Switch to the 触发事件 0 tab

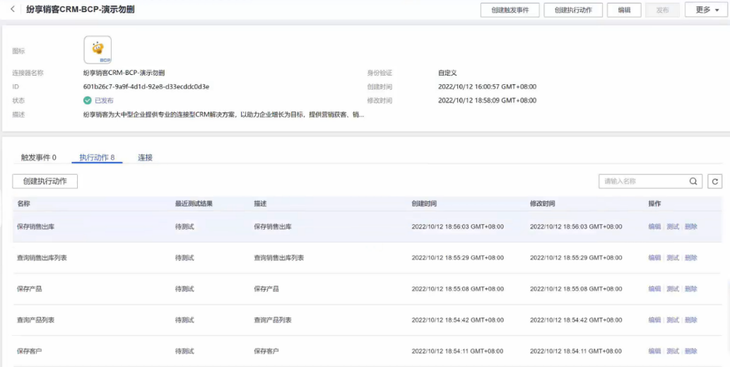[x=39, y=158]
